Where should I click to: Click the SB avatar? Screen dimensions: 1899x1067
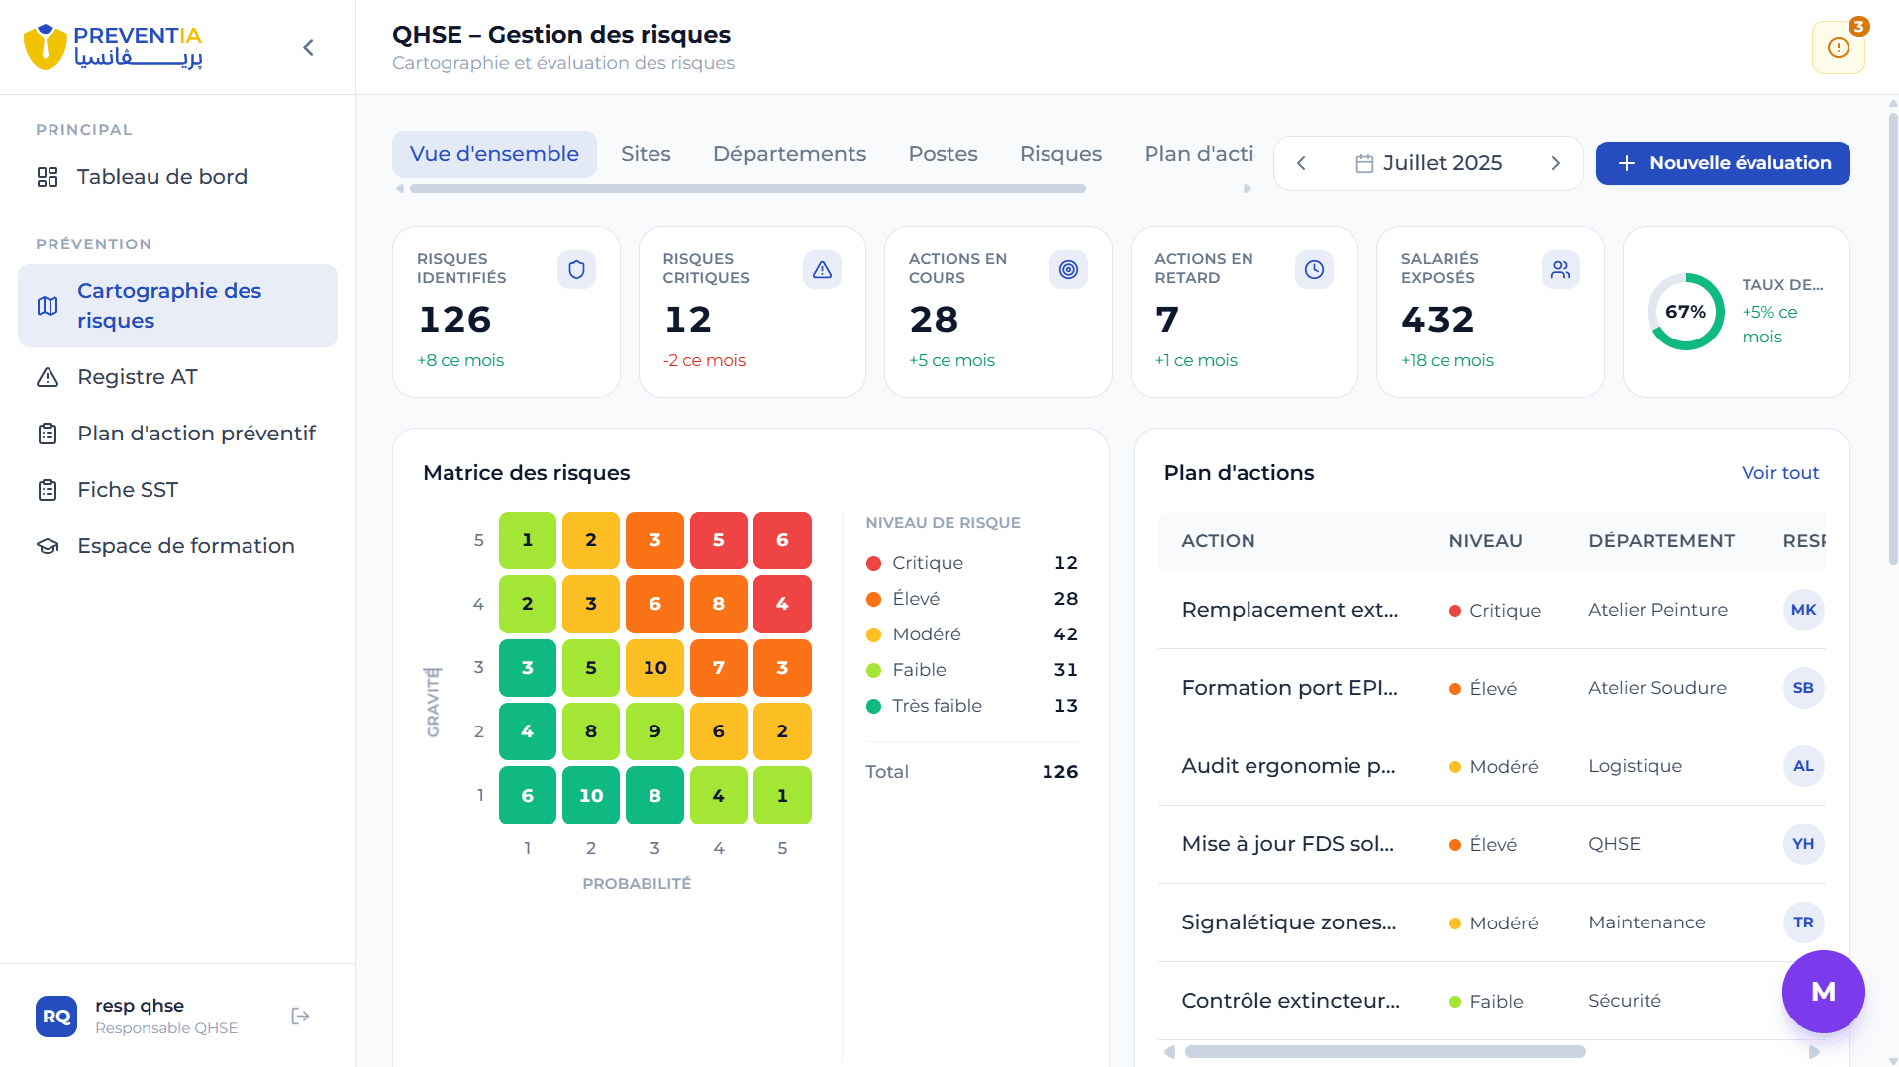[x=1803, y=688]
